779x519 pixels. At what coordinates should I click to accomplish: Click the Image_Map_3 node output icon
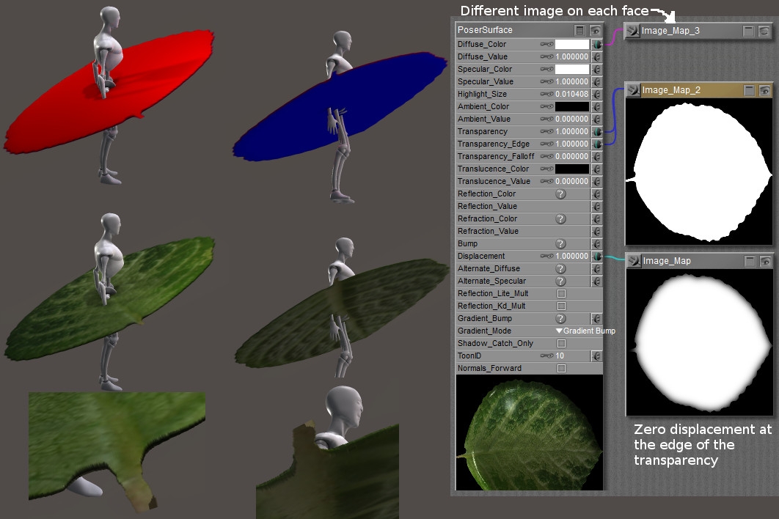[632, 31]
